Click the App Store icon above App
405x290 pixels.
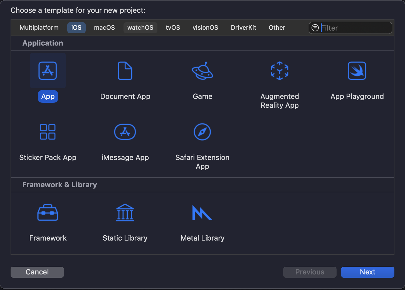coord(48,71)
